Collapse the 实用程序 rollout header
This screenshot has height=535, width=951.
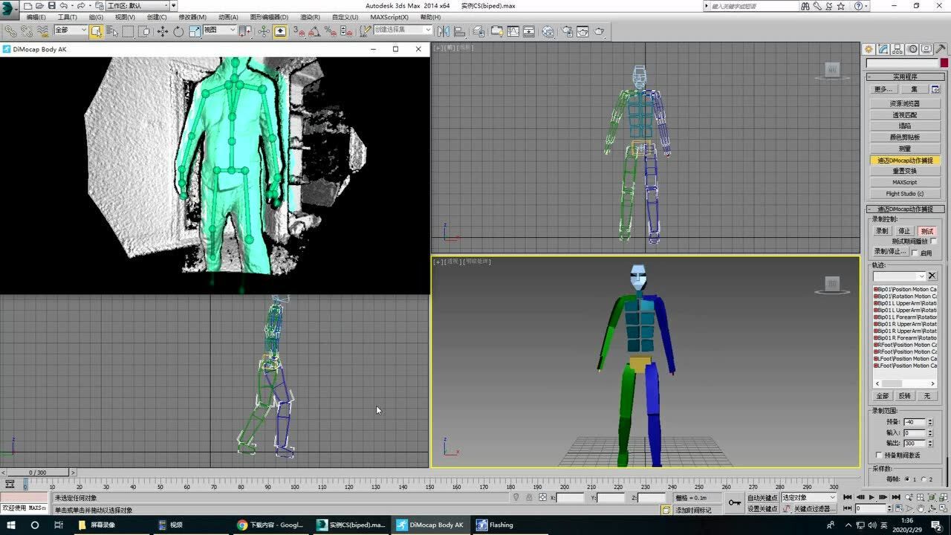(x=905, y=77)
